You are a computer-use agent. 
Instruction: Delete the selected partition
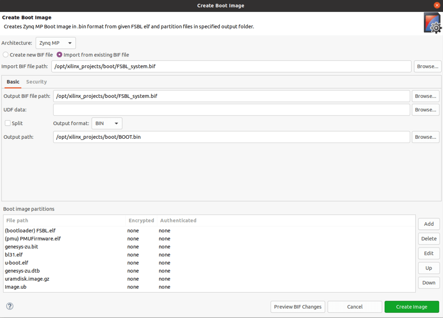pyautogui.click(x=429, y=239)
